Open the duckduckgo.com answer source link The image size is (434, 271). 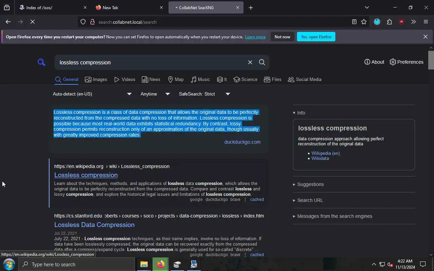[242, 142]
